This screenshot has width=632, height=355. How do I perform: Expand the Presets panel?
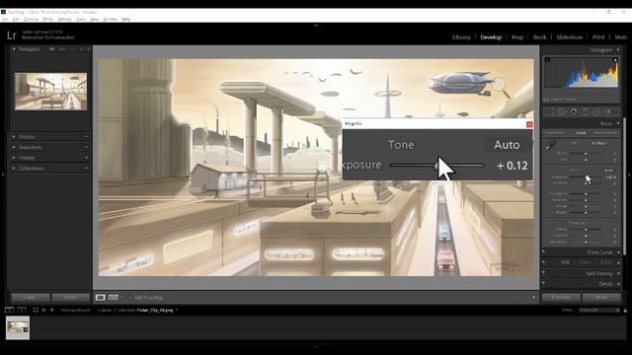[14, 137]
